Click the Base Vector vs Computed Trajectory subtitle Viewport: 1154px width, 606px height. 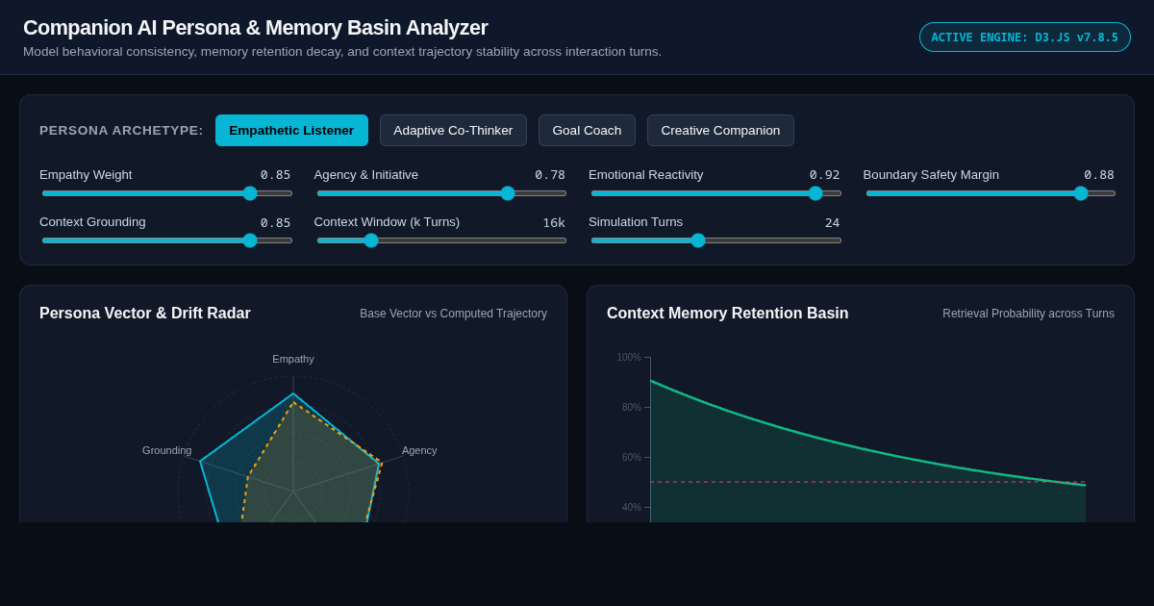click(x=454, y=314)
